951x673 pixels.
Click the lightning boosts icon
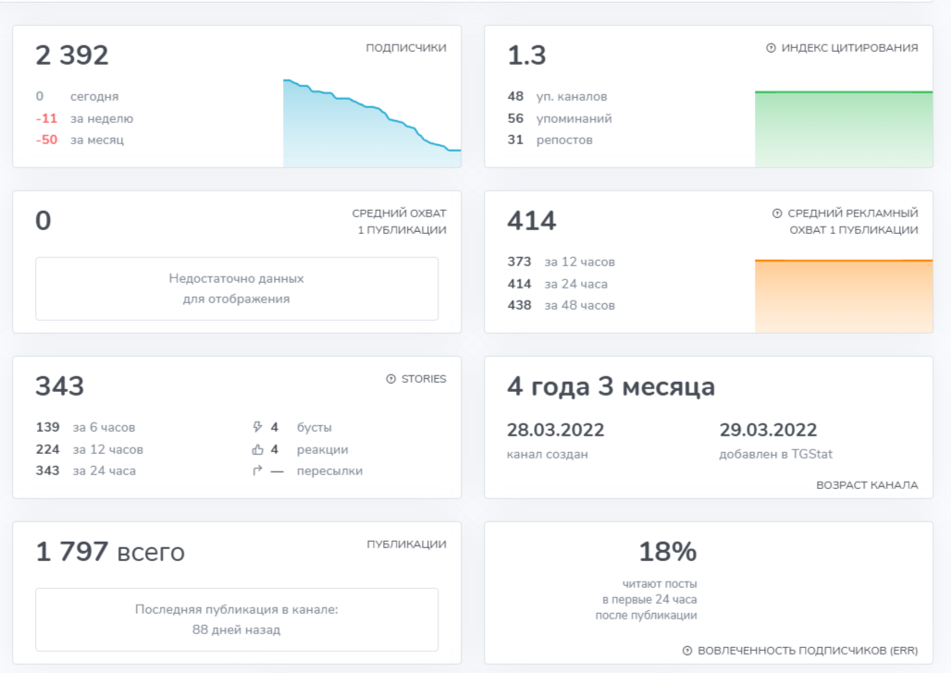point(257,427)
